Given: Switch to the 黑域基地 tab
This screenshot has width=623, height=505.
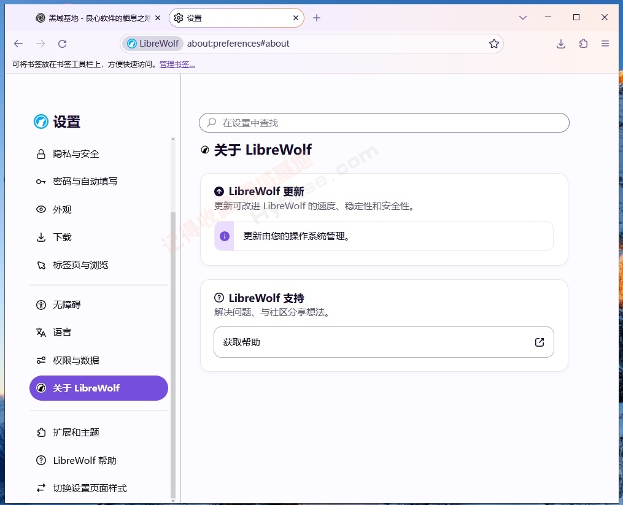Looking at the screenshot, I should [98, 18].
